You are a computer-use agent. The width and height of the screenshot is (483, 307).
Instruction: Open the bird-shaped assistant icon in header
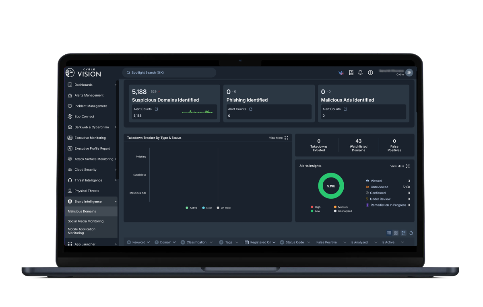341,73
